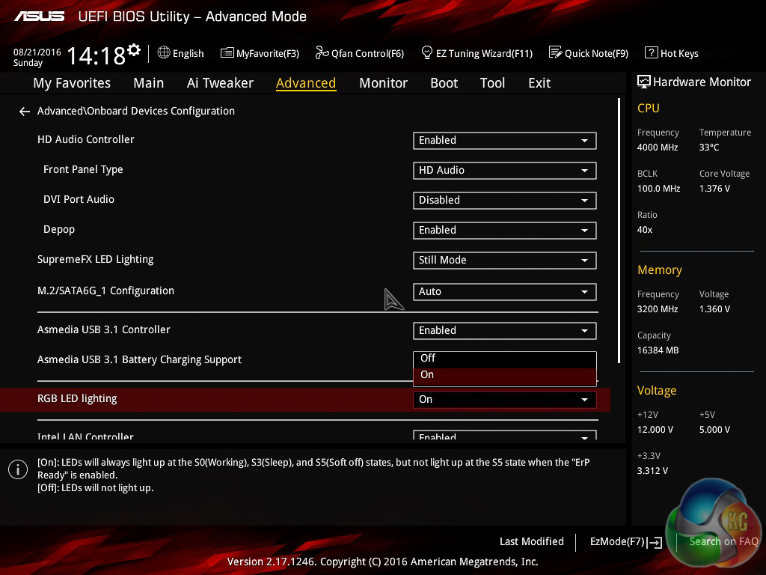Click Quick Note(F9) label

[x=596, y=53]
